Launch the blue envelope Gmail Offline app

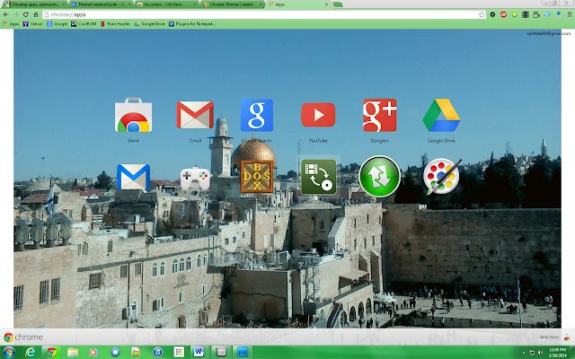click(133, 178)
